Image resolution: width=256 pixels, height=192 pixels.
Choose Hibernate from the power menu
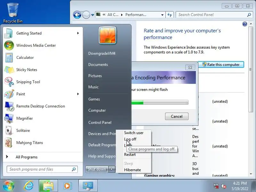[132, 170]
